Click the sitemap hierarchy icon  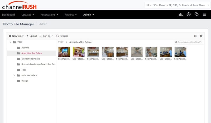(x=181, y=14)
